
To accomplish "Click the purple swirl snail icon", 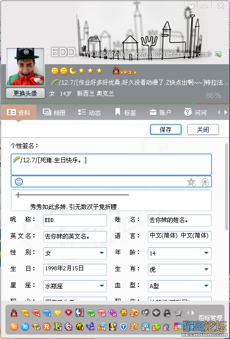I will [x=68, y=327].
